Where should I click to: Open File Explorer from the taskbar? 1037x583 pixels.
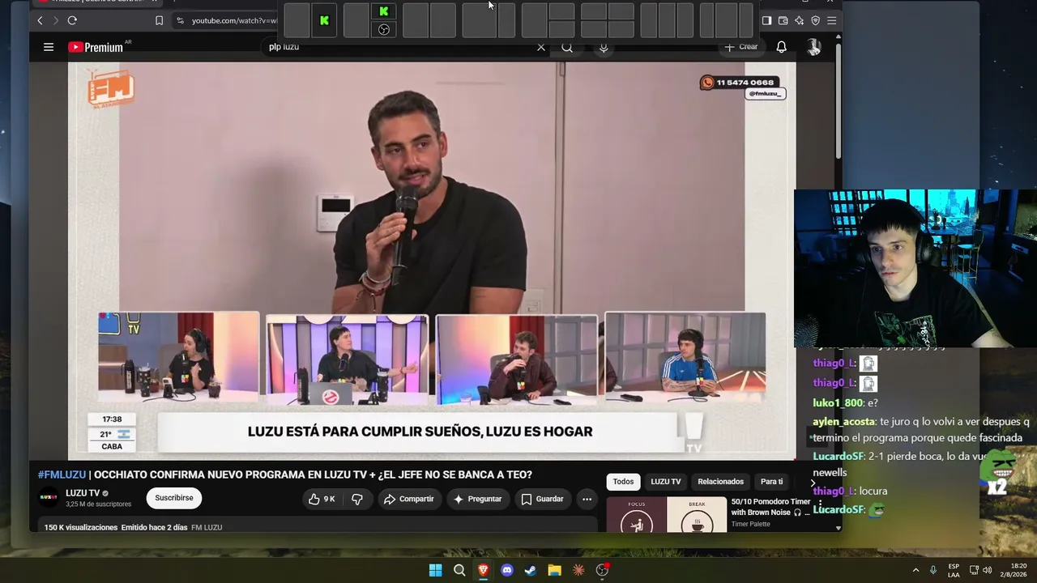[x=554, y=570]
